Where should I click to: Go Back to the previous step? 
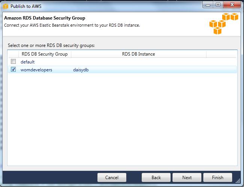[x=156, y=178]
